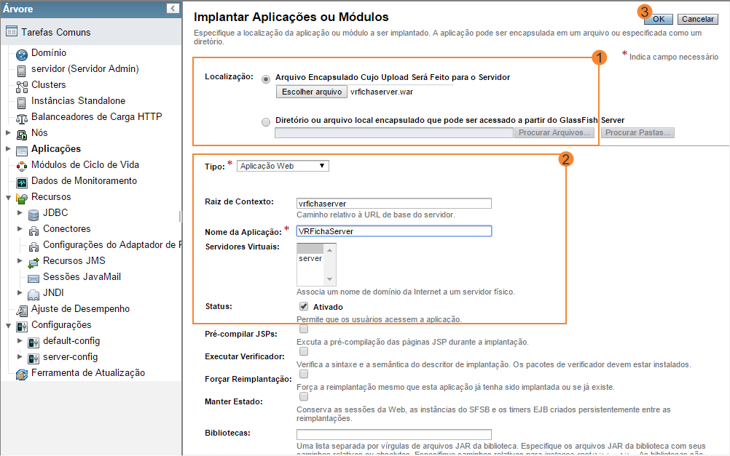This screenshot has height=456, width=730.
Task: Click the Procurar Arquivos button
Action: click(554, 132)
